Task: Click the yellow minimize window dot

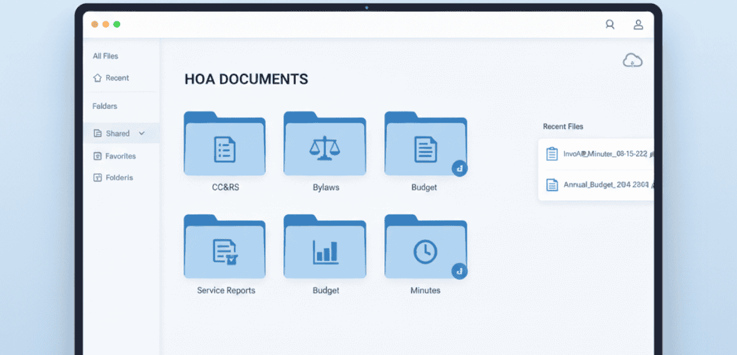Action: (x=106, y=24)
